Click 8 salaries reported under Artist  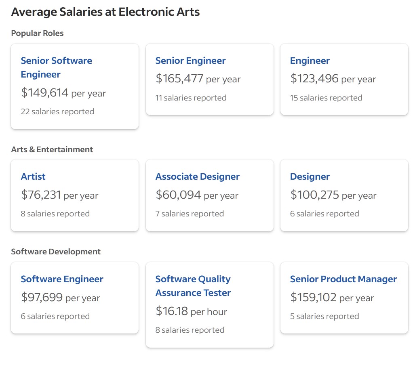click(55, 214)
